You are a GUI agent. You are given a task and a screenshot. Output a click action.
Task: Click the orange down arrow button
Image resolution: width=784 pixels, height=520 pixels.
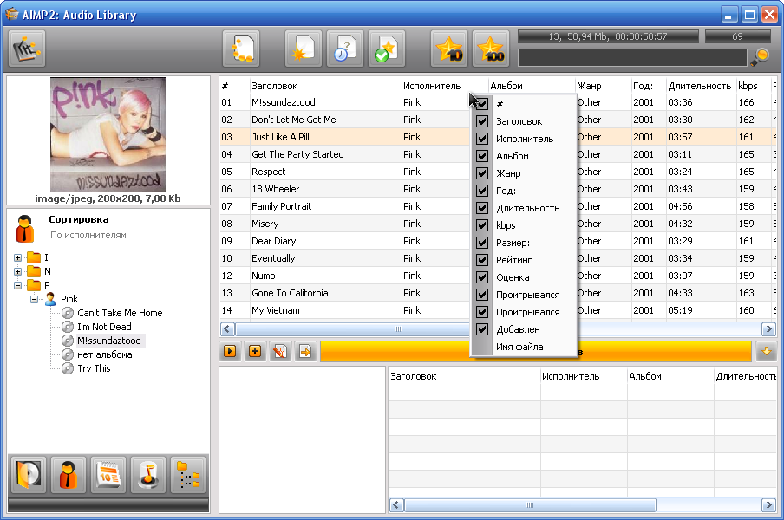coord(766,351)
